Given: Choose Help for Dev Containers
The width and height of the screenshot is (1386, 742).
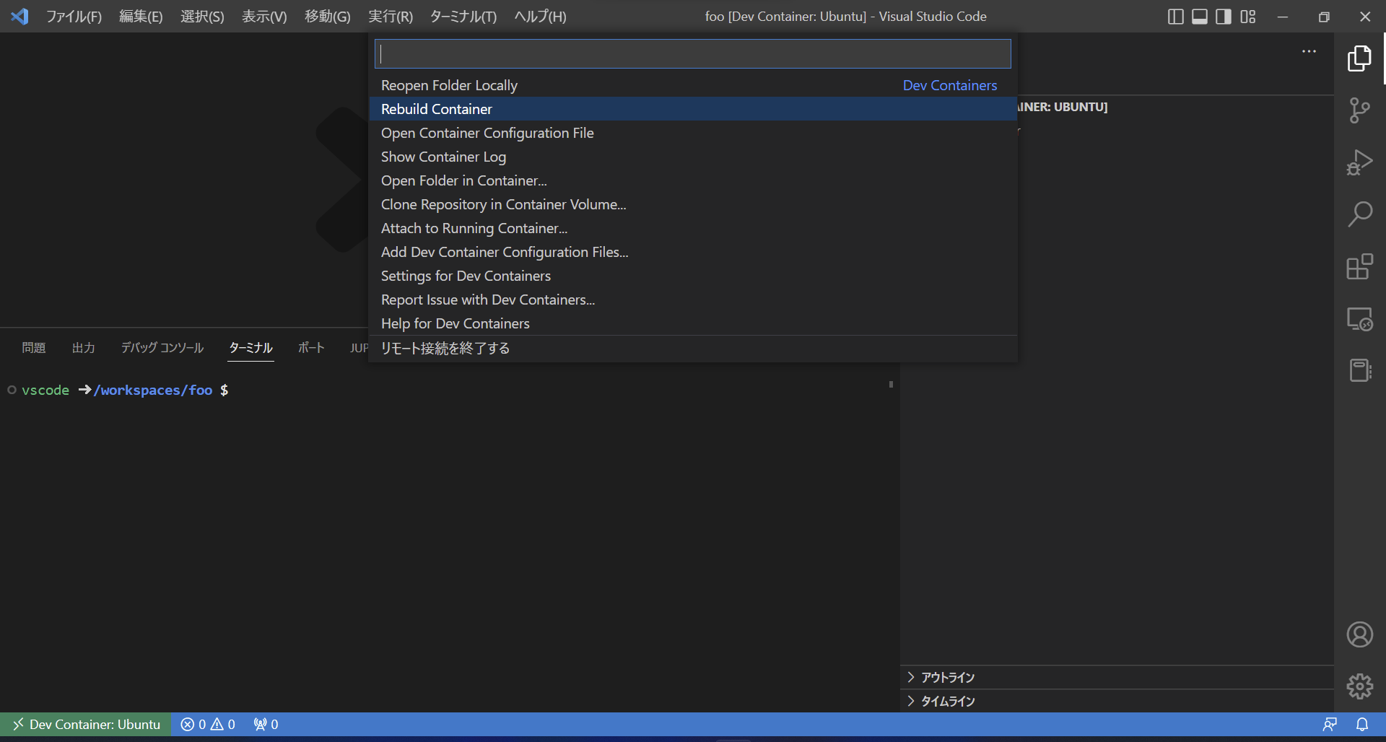Looking at the screenshot, I should click(693, 323).
